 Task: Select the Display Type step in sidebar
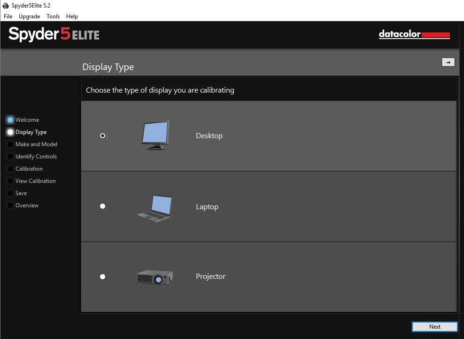tap(31, 132)
